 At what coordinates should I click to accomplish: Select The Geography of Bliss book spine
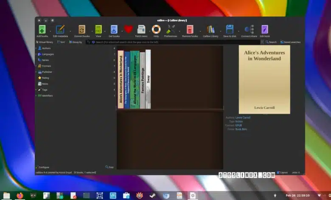point(127,80)
